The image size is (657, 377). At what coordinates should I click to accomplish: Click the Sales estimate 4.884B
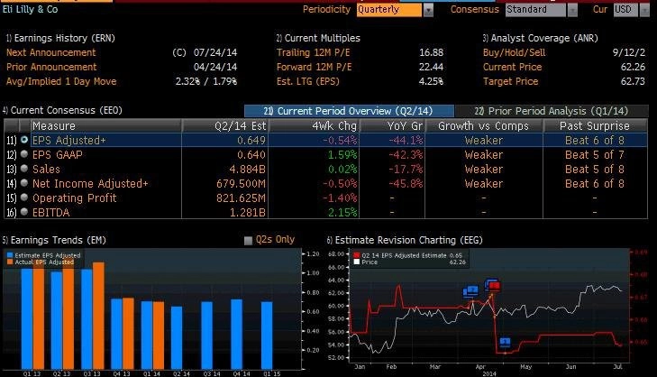coord(247,169)
